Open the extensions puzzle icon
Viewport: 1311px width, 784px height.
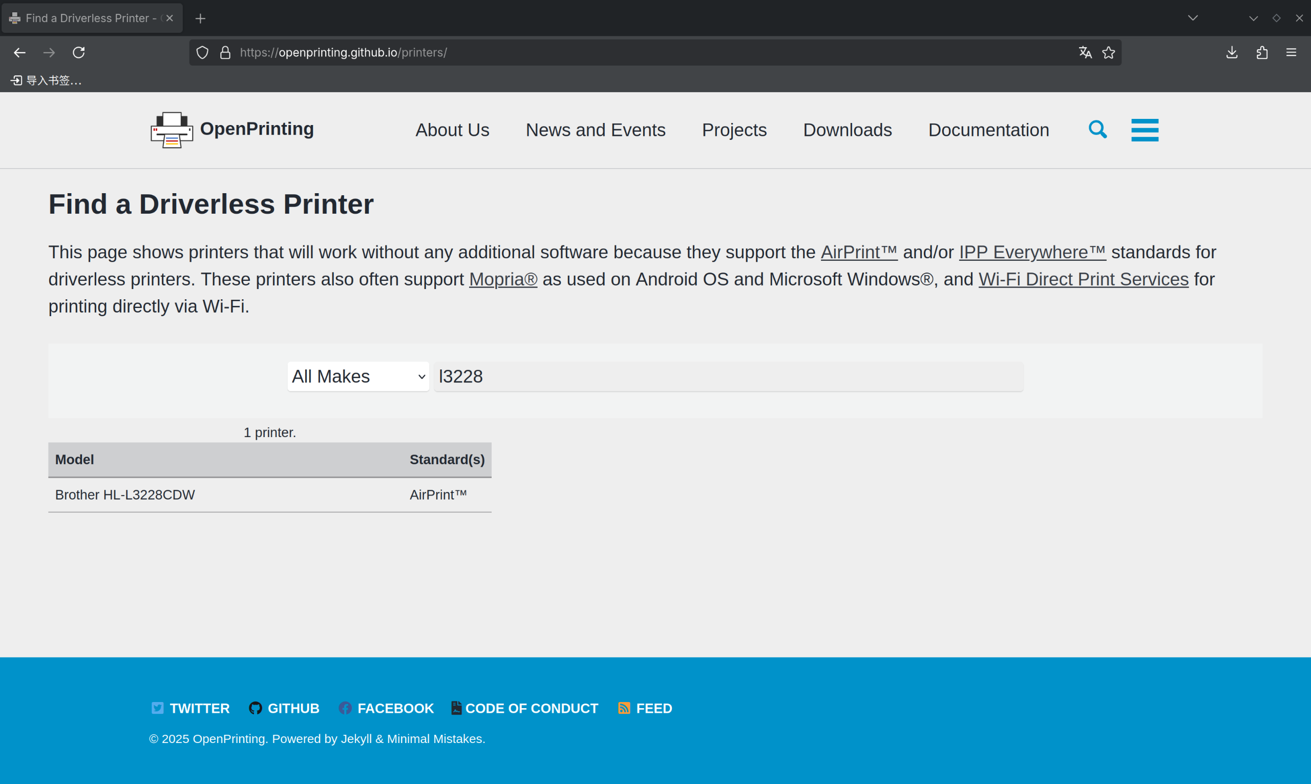tap(1262, 52)
